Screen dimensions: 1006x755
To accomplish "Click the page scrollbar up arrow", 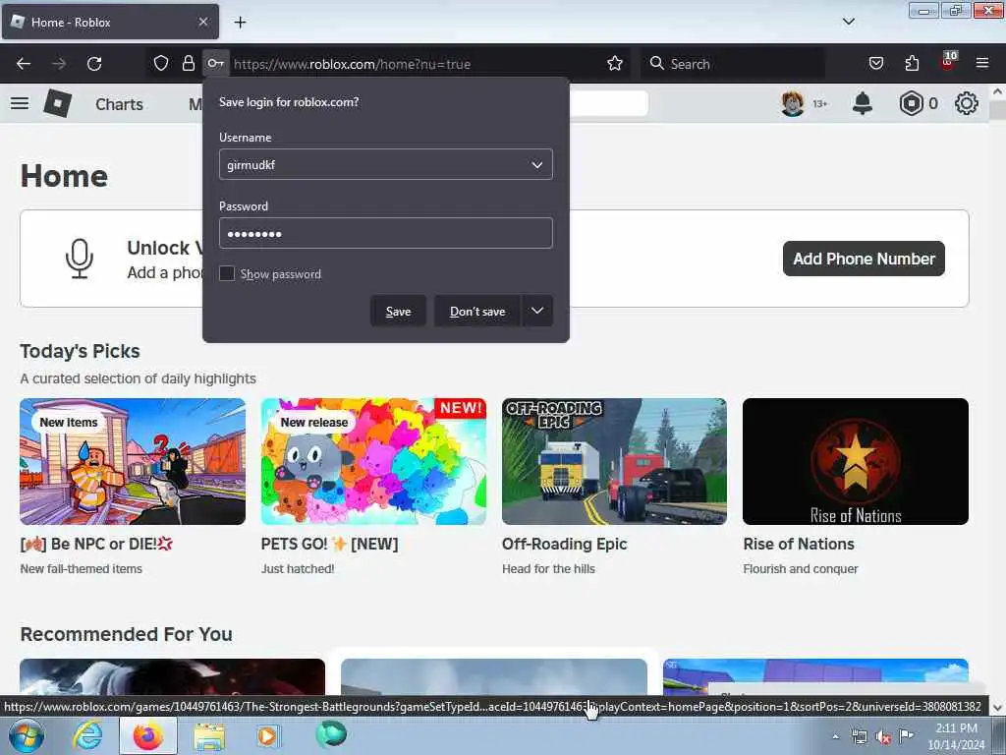I will 997,91.
